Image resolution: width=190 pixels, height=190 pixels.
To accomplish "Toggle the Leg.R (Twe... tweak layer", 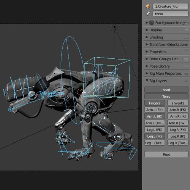I will 178,143.
